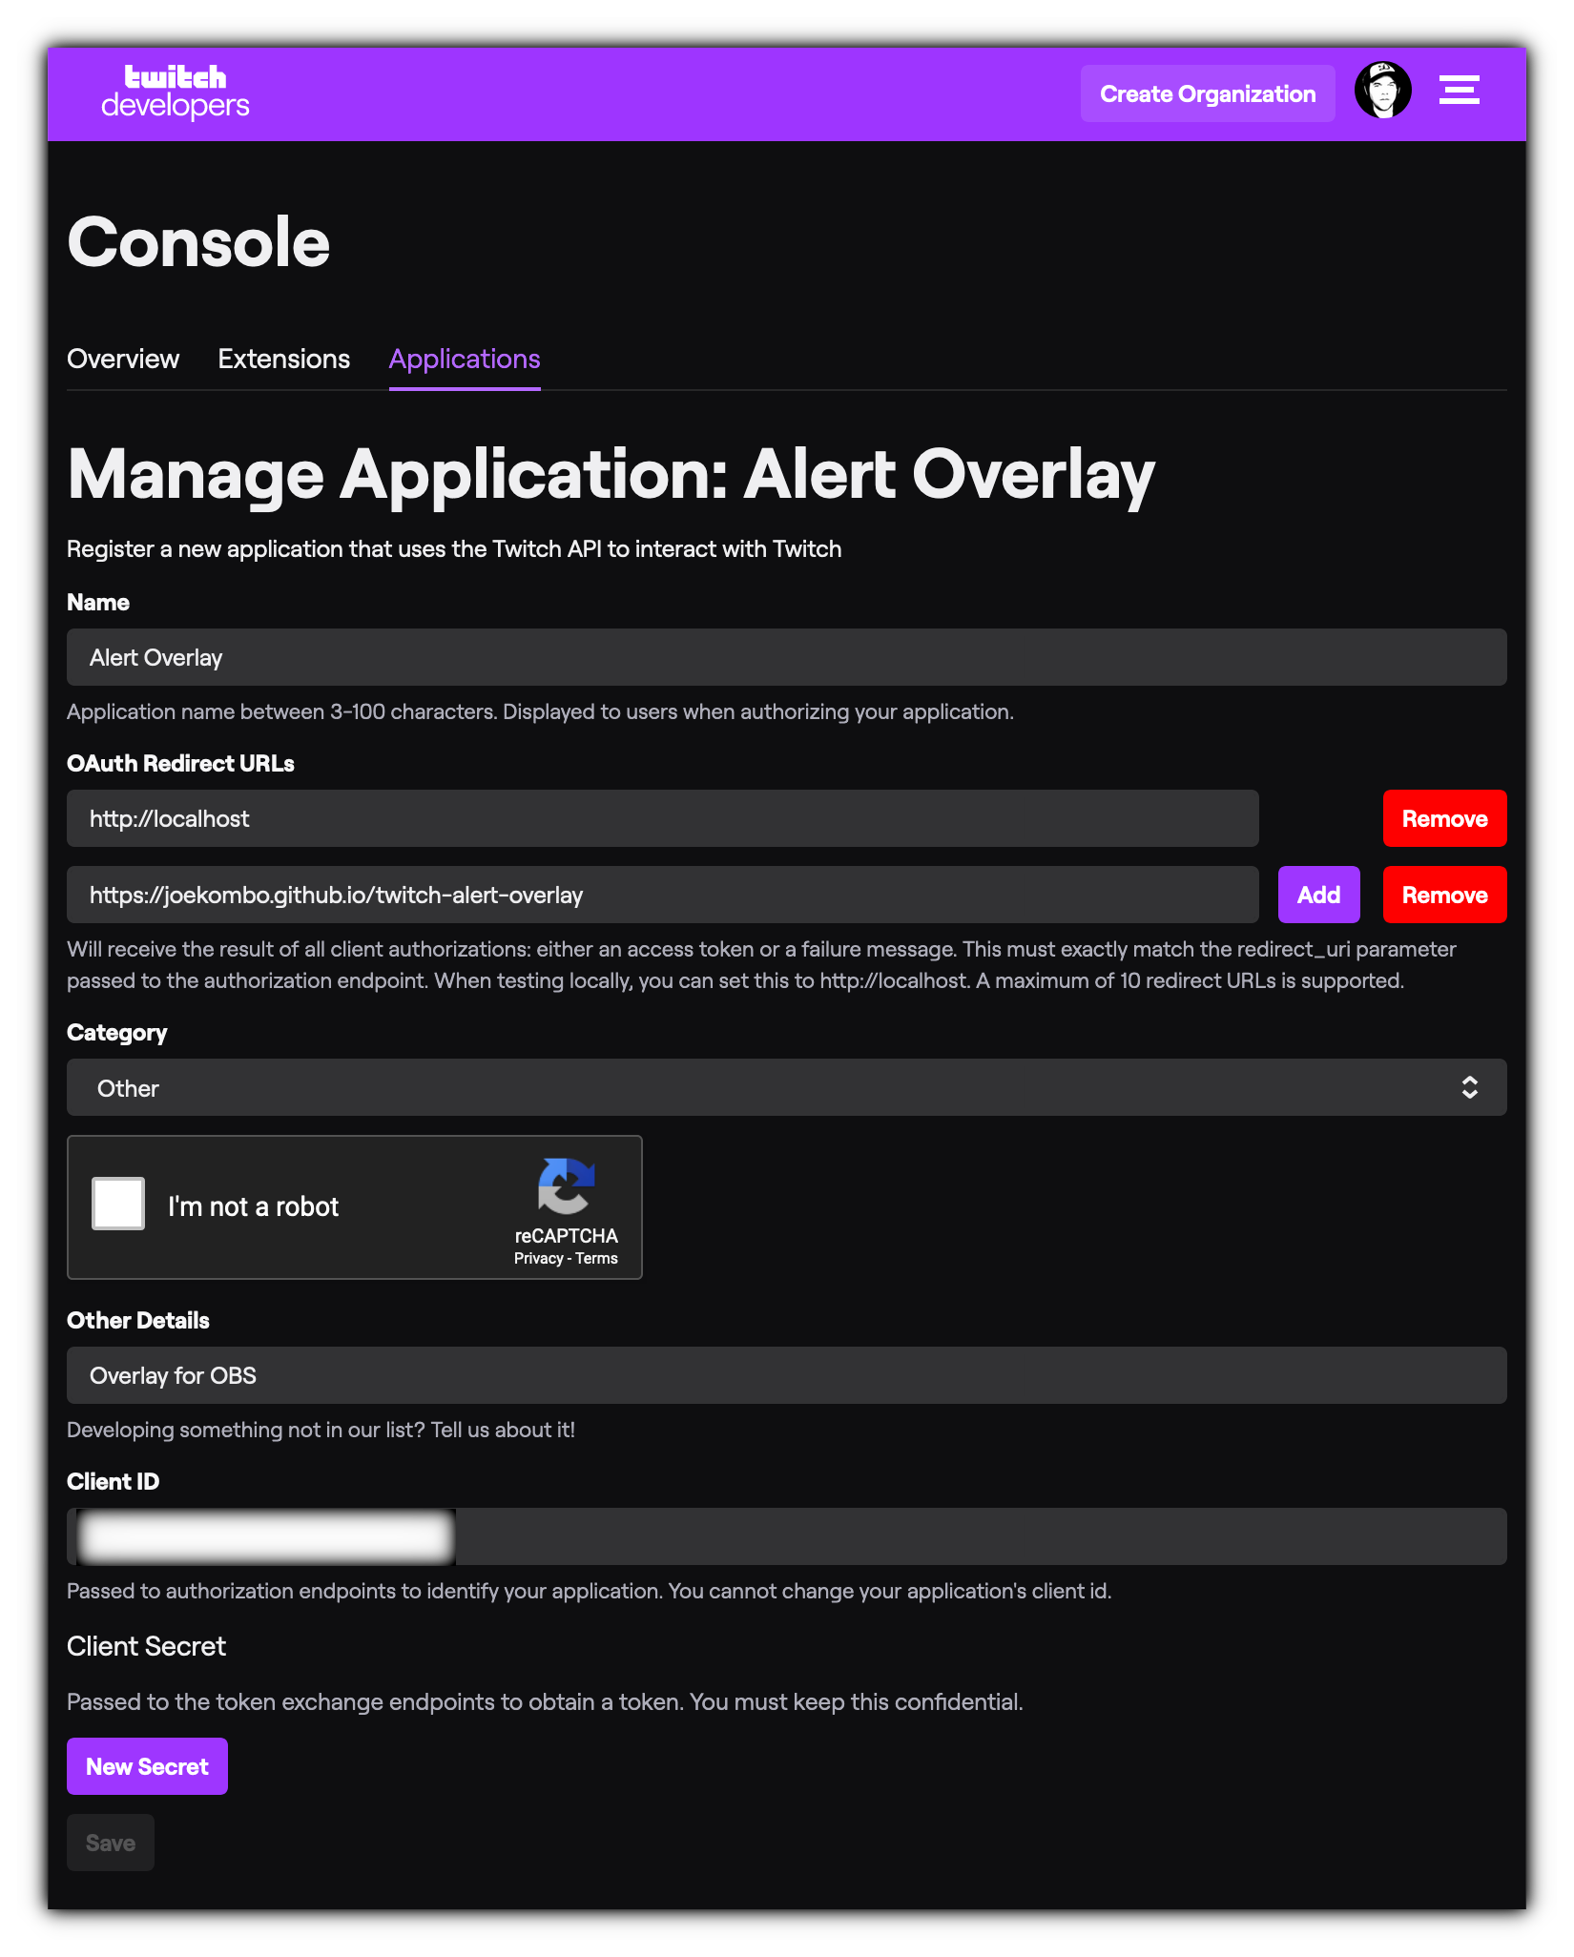Click the Client ID label
Screen dimensions: 1574x1957
[113, 1482]
